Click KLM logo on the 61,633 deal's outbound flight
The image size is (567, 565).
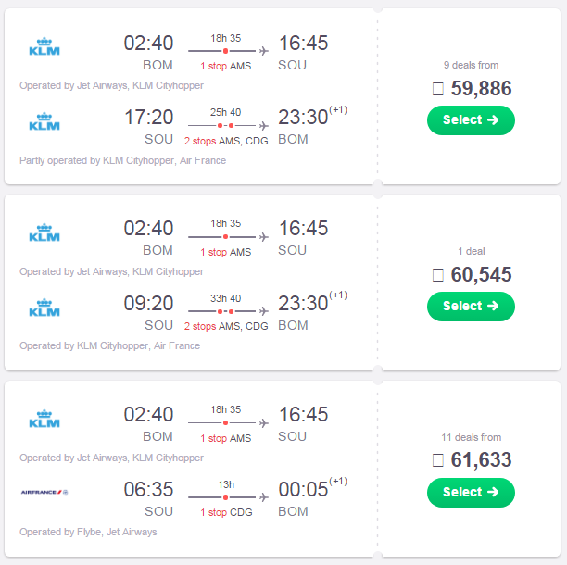[44, 419]
